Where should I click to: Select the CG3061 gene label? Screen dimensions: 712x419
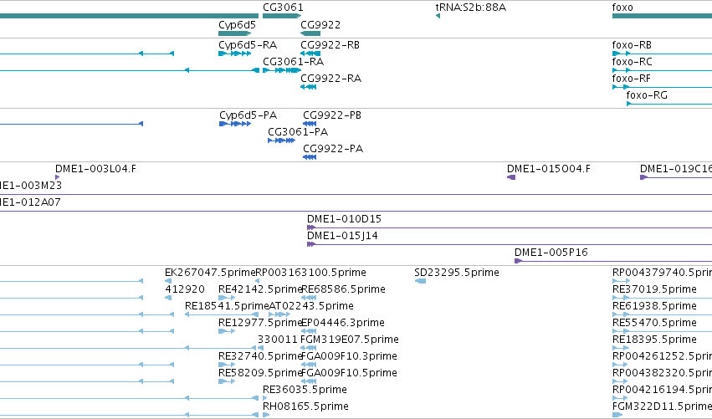point(283,8)
